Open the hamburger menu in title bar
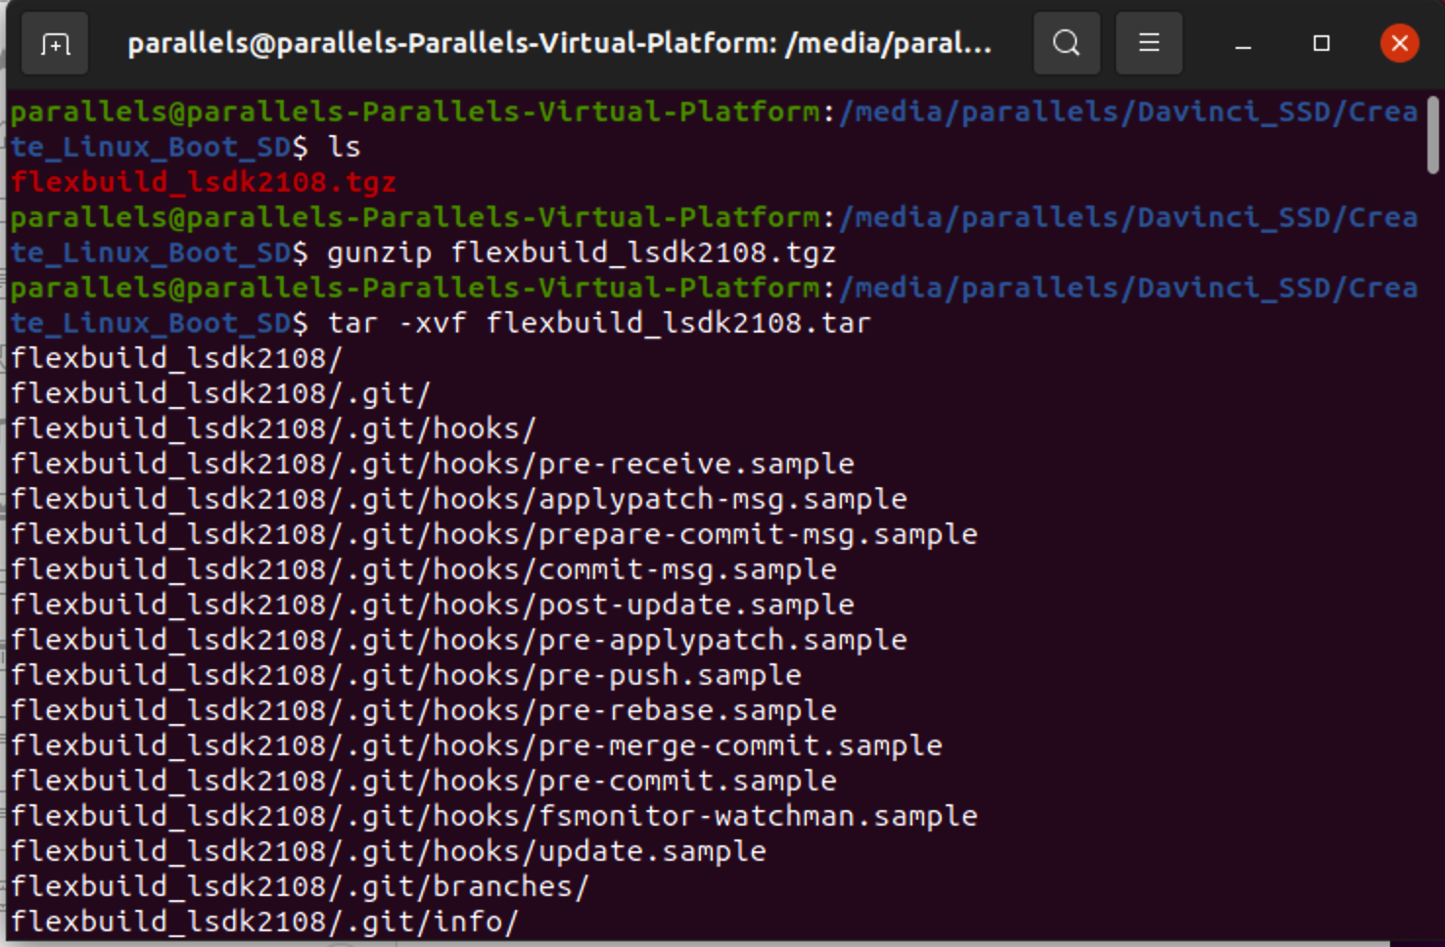The width and height of the screenshot is (1445, 947). 1148,43
